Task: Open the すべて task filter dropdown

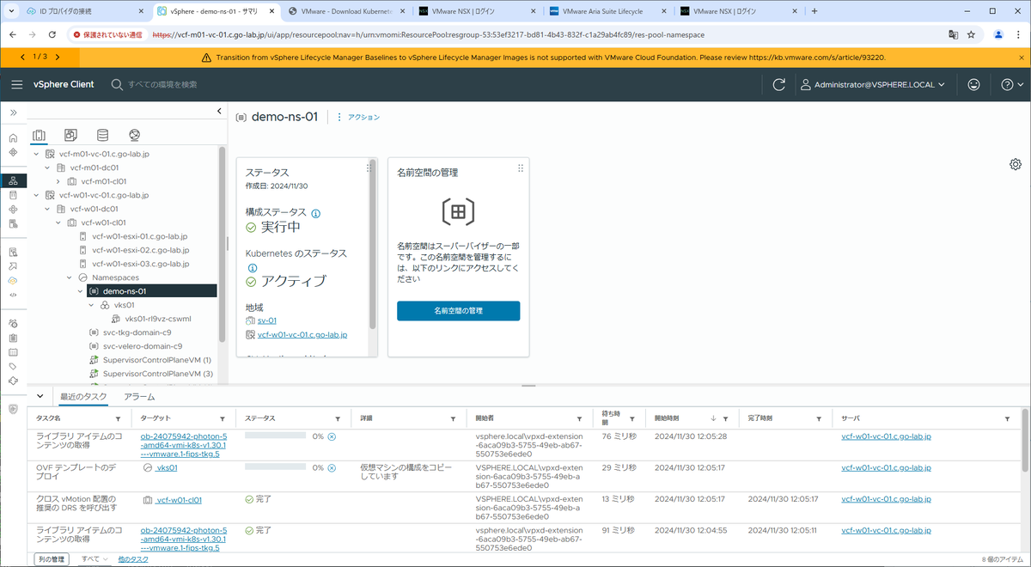Action: pyautogui.click(x=94, y=559)
